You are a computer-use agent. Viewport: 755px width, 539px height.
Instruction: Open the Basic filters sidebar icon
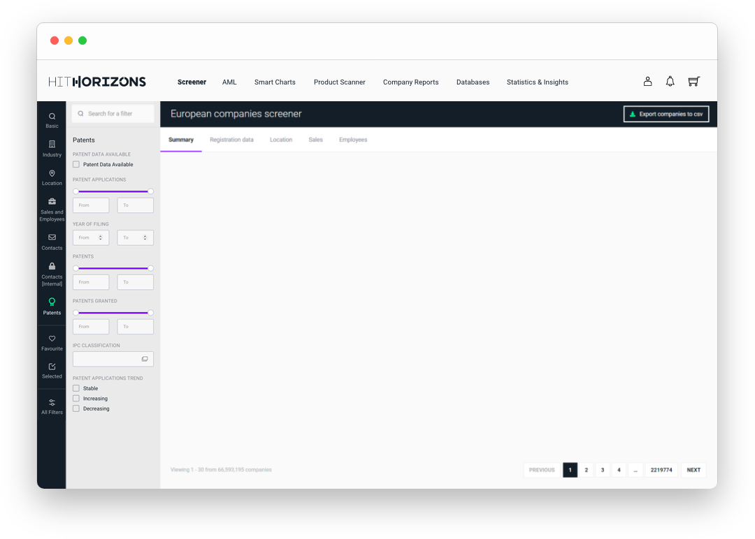click(52, 120)
